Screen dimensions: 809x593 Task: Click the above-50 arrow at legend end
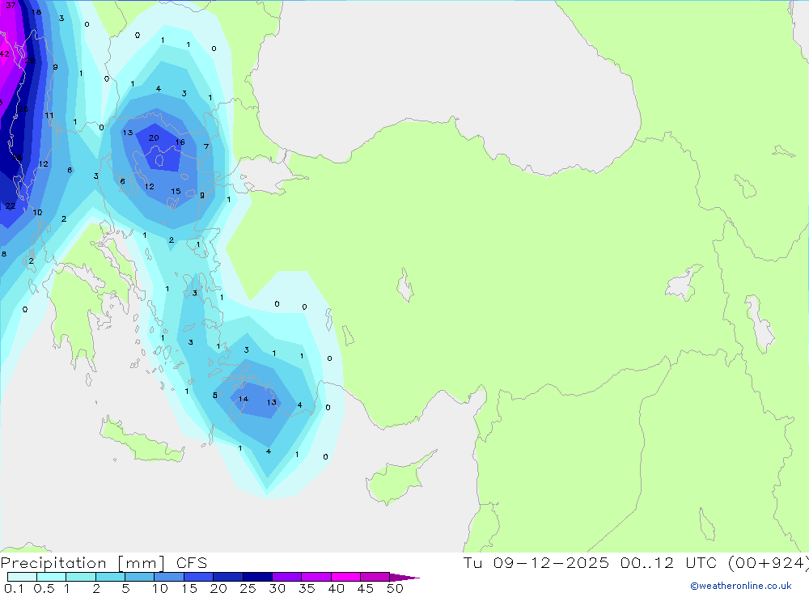click(x=404, y=578)
